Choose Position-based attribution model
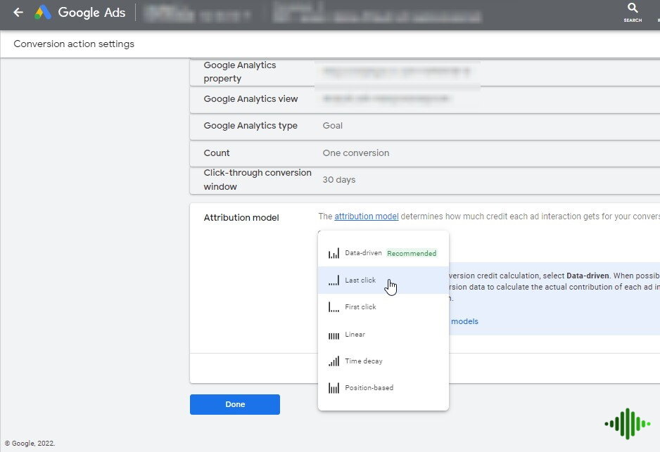 point(383,387)
